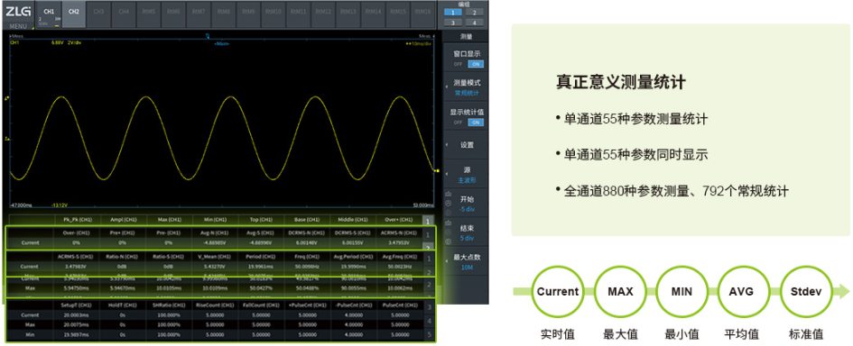This screenshot has height=346, width=853.
Task: Select group 2 under 编组
Action: 475,12
